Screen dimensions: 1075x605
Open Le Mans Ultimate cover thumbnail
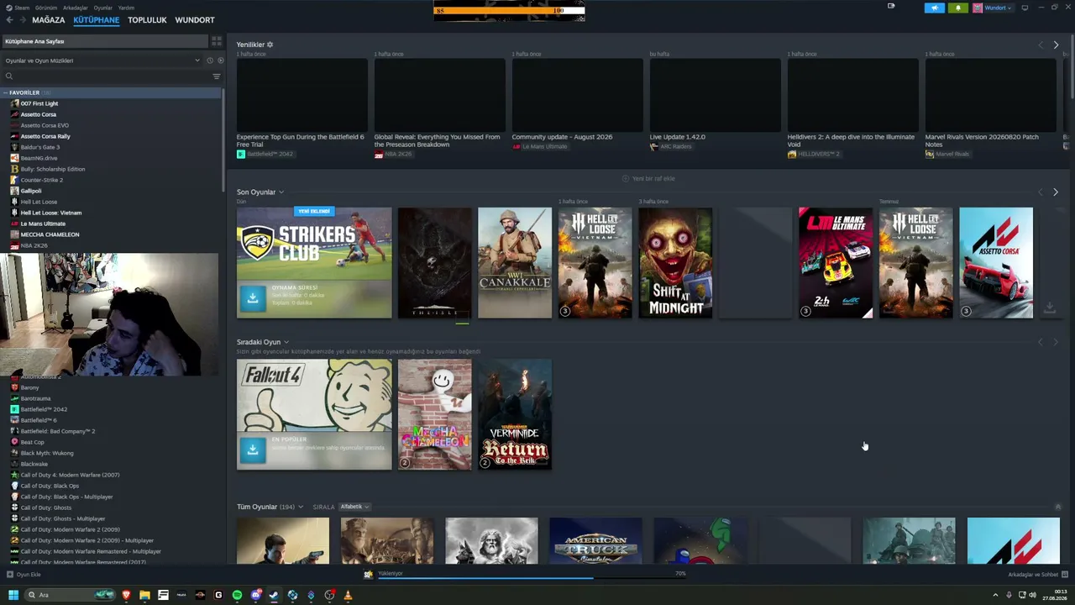[x=836, y=263]
